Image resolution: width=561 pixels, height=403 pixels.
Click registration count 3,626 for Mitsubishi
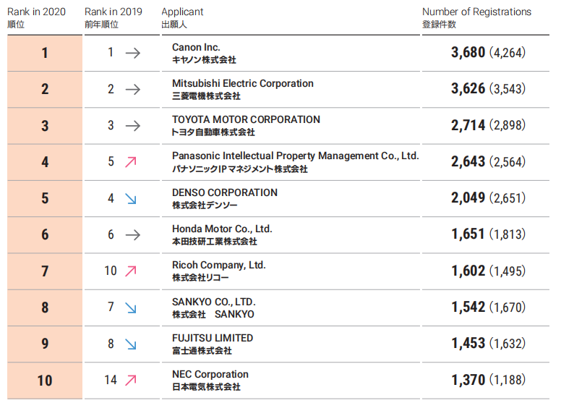(468, 89)
